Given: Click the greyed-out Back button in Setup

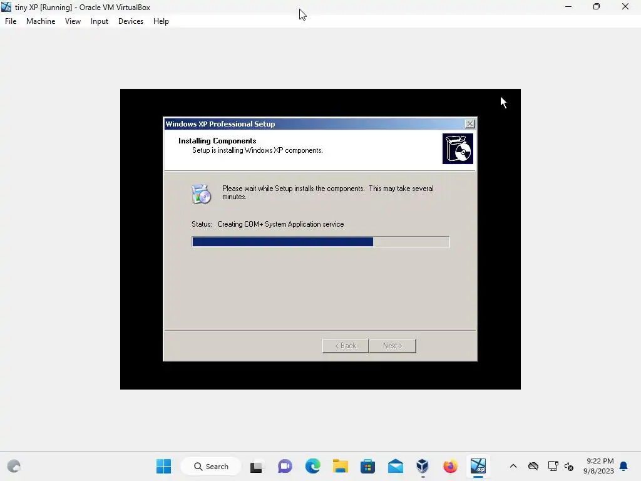Looking at the screenshot, I should (x=346, y=346).
